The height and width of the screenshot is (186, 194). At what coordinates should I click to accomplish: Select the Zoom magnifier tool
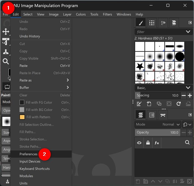tap(6, 61)
